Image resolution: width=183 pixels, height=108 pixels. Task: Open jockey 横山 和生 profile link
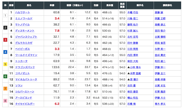133,98
